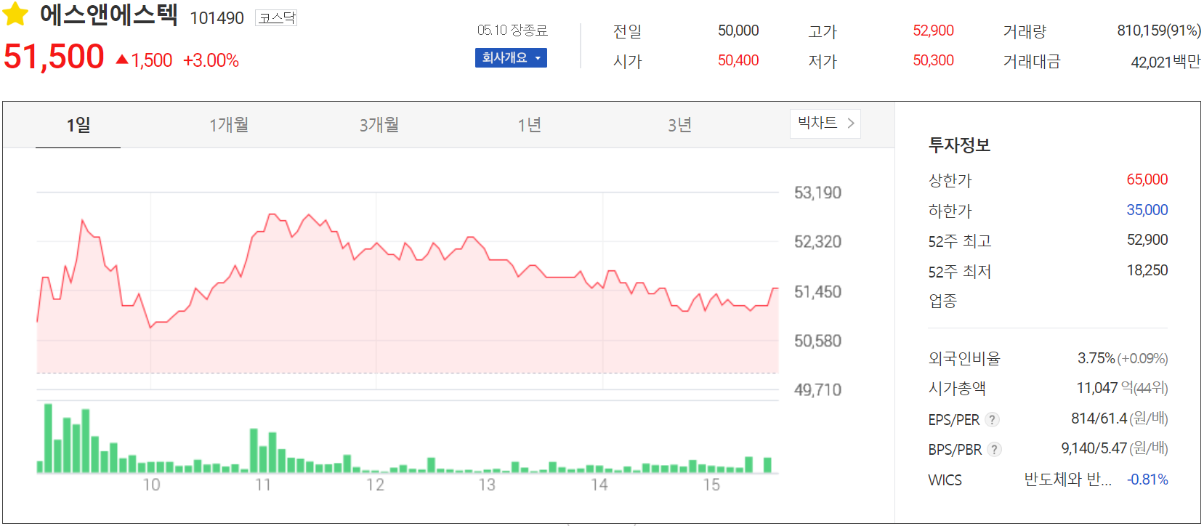The image size is (1204, 526).
Task: Click the 시가총액 value 11,047 억
Action: 1105,388
